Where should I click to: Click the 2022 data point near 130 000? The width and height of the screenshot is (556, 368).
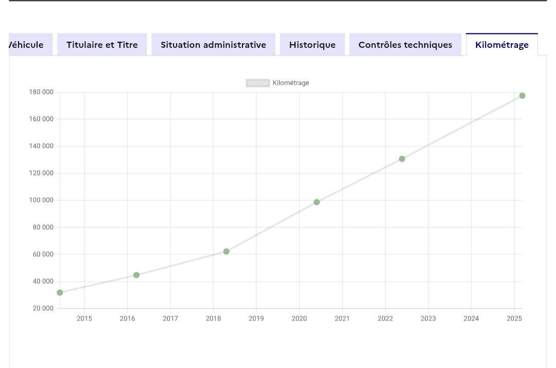click(402, 159)
